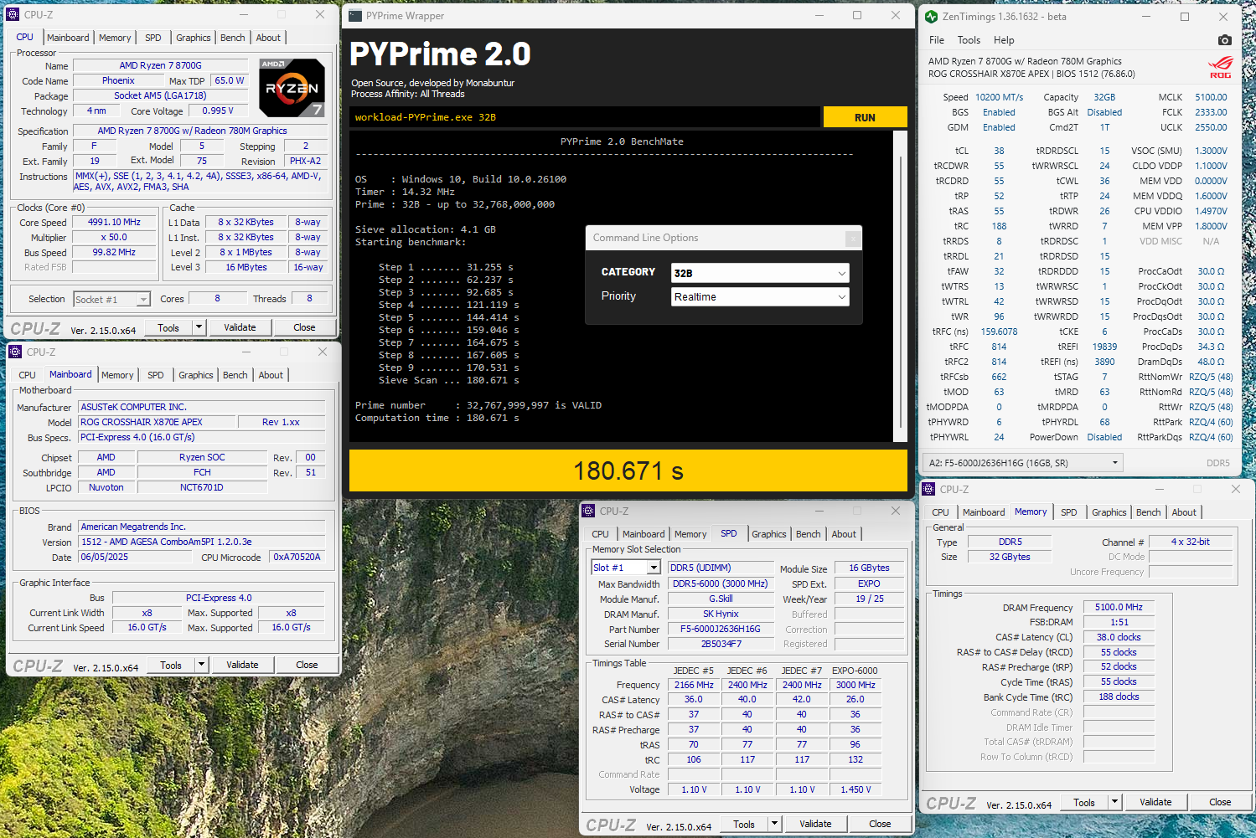1256x838 pixels.
Task: Click Validate in CPU-Z Mainboard window
Action: (242, 665)
